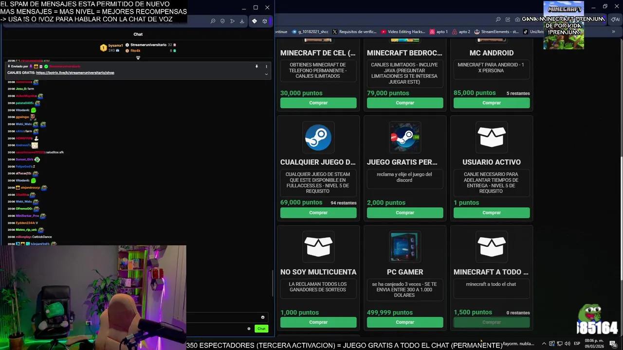
Task: Expand the bookmarks overflow chevron
Action: pos(613,32)
